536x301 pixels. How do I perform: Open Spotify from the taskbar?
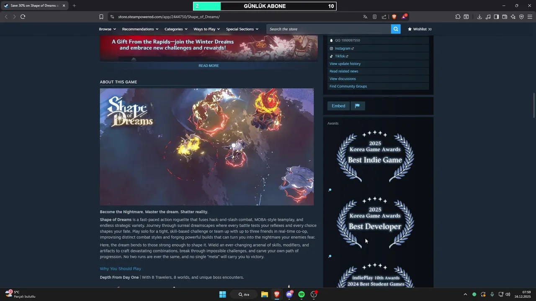(301, 294)
